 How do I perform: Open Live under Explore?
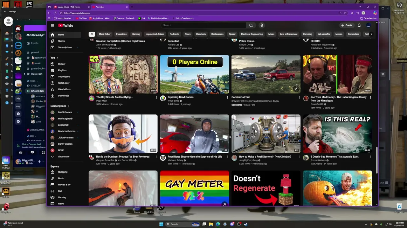(60, 191)
